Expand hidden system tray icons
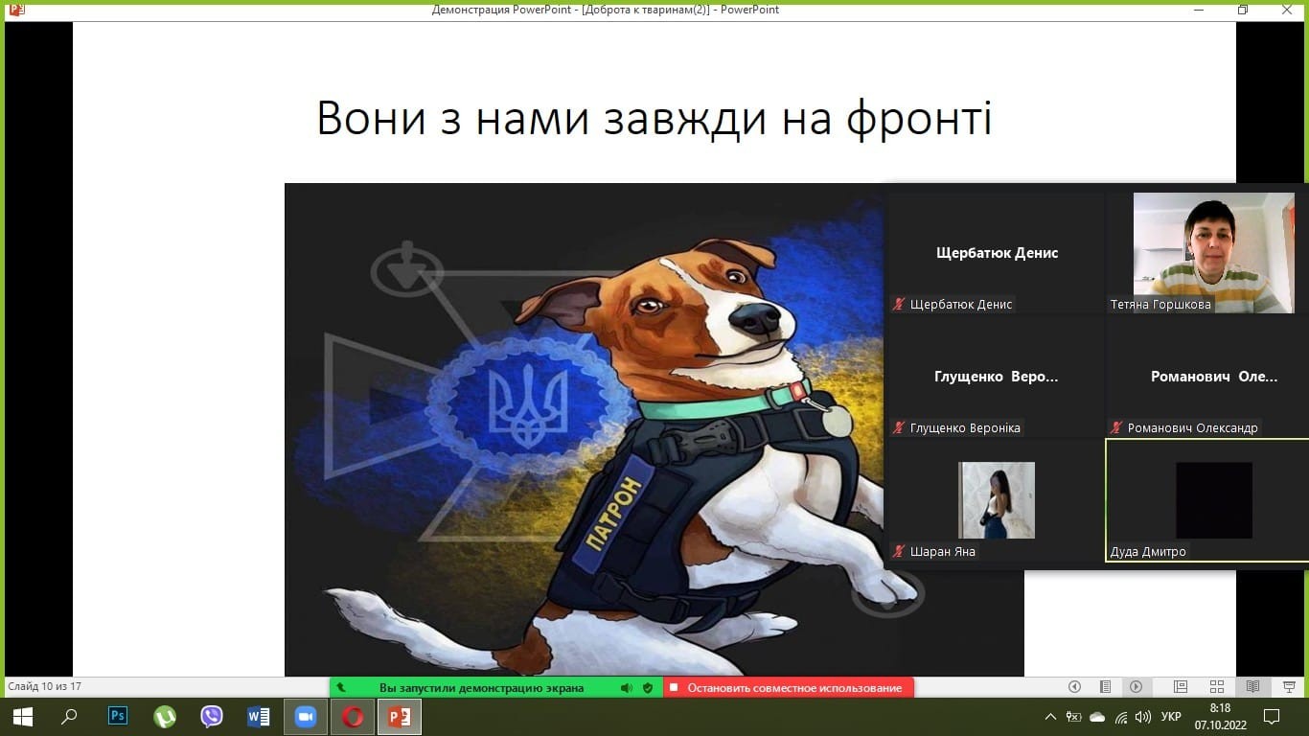 pyautogui.click(x=1051, y=717)
